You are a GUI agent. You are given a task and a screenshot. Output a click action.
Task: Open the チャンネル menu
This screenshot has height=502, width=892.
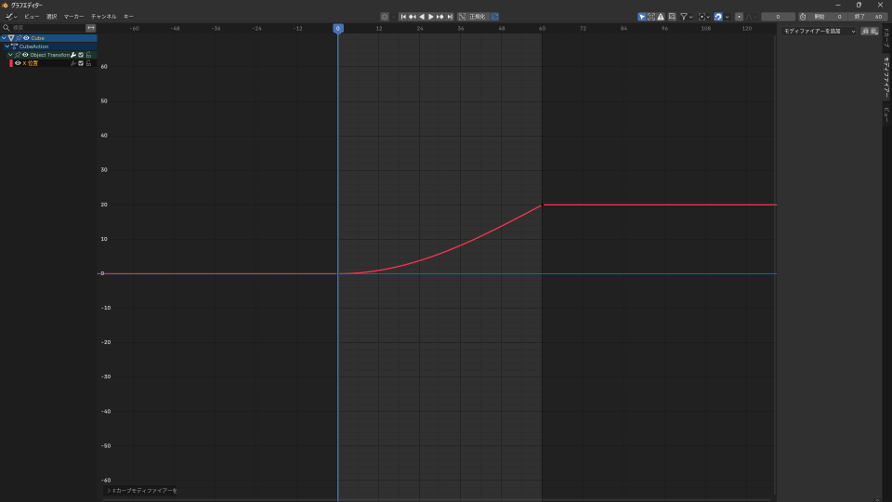(x=103, y=17)
